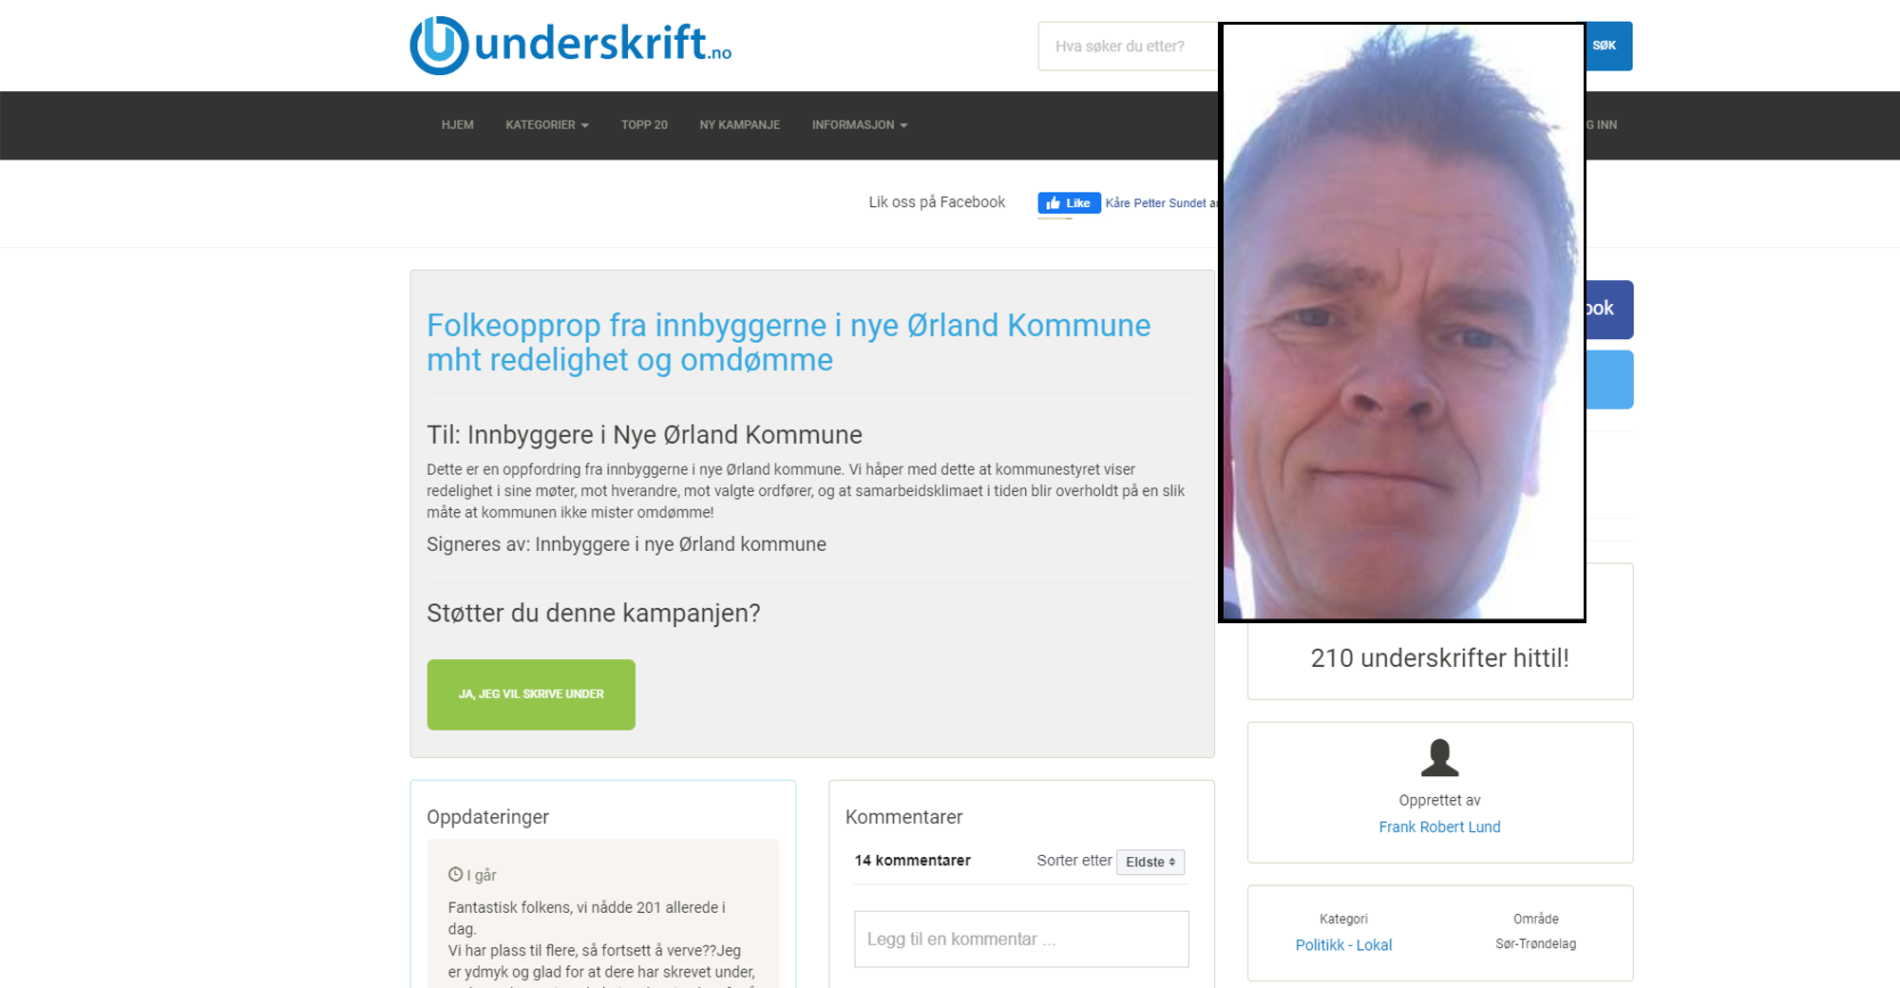Open Frank Robert Lund's profile link
This screenshot has width=1900, height=988.
coord(1439,827)
